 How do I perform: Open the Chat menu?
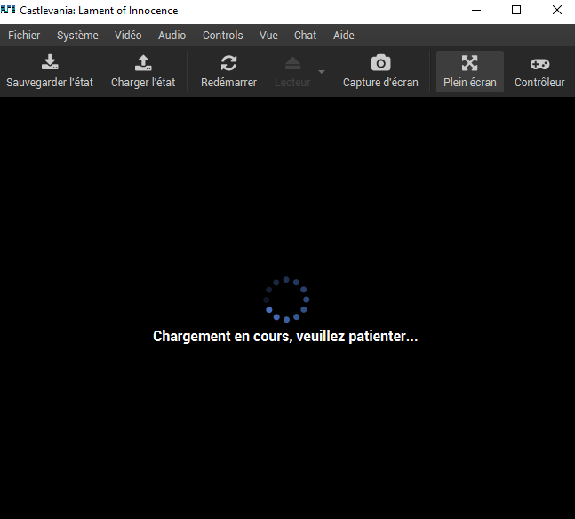[305, 36]
